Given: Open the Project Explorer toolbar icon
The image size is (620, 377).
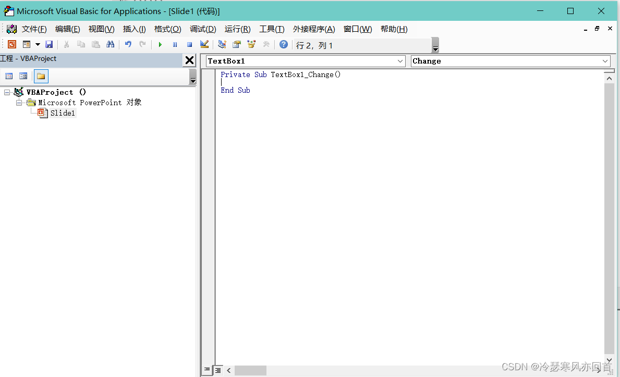Looking at the screenshot, I should (x=222, y=45).
